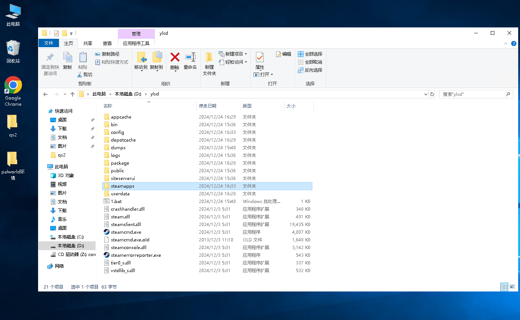520x320 pixels.
Task: Click the Manage (管理) contextual tab
Action: [x=136, y=34]
